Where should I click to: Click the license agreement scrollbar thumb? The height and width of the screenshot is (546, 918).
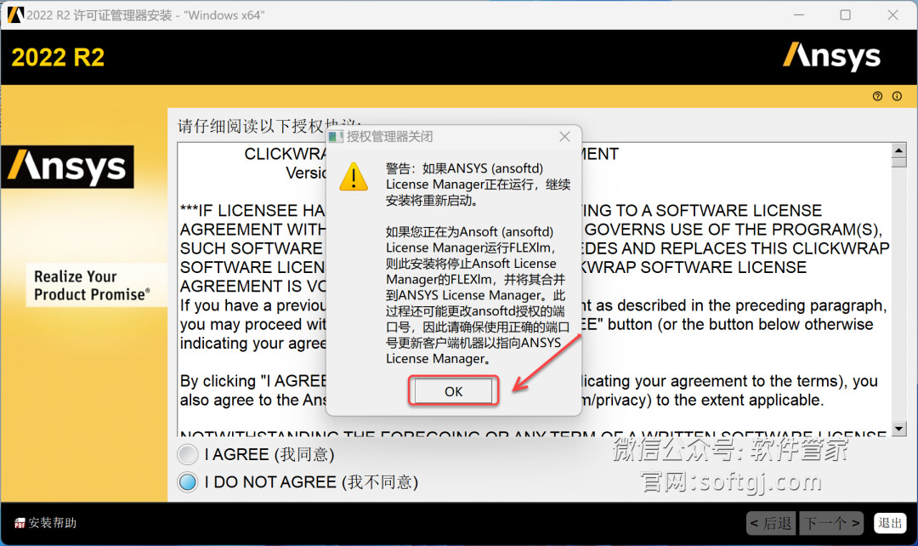coord(898,162)
